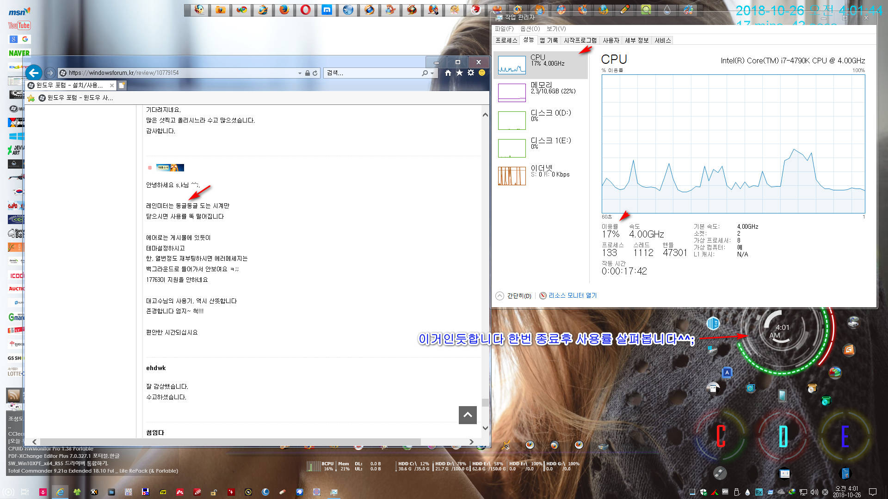
Task: Open Task View on the taskbar
Action: (x=25, y=492)
